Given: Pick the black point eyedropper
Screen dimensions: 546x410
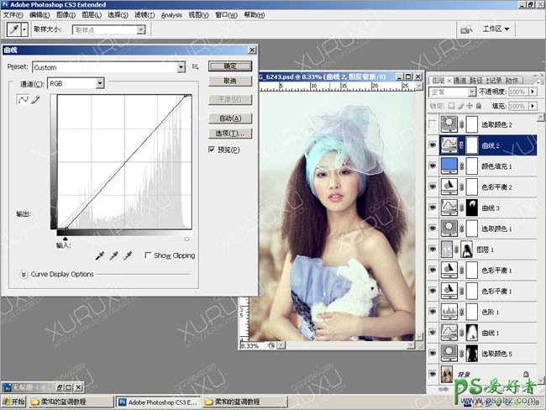Looking at the screenshot, I should pos(100,255).
